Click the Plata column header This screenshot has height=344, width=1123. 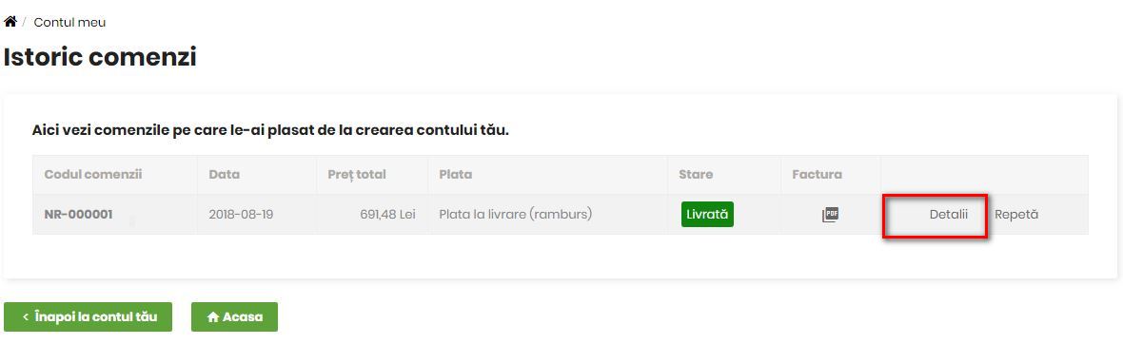456,175
